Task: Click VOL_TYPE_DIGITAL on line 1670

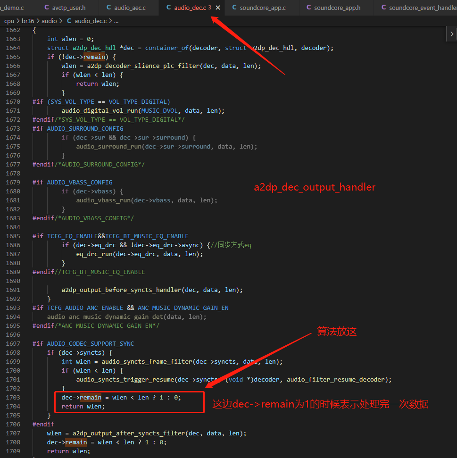Action: pos(138,102)
